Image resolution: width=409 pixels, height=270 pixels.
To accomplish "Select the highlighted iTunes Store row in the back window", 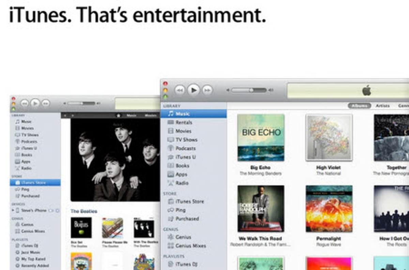I will (x=35, y=183).
